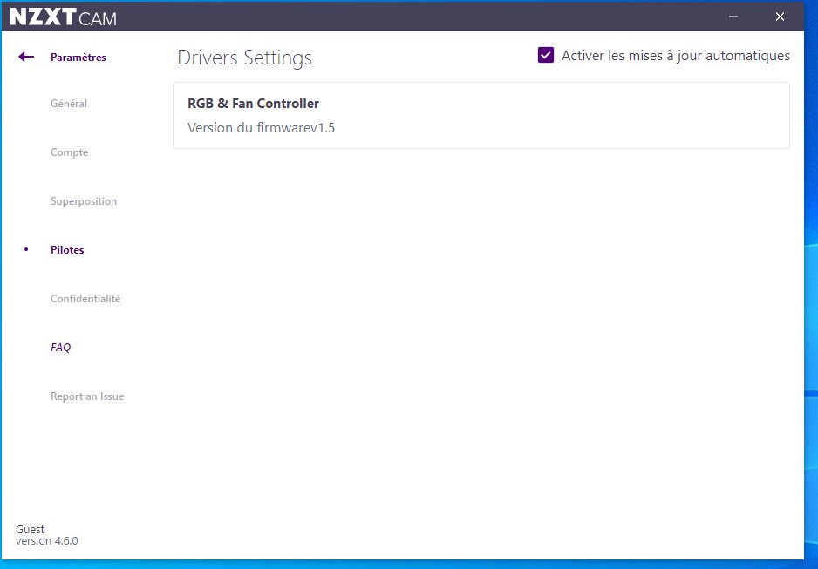Click the back arrow beside Paramètres

[26, 58]
